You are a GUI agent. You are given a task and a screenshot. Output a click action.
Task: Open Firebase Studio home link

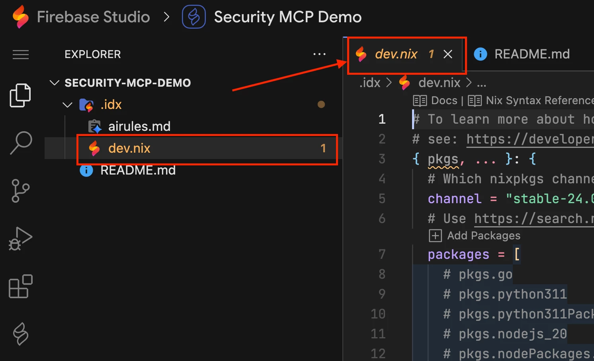point(93,17)
